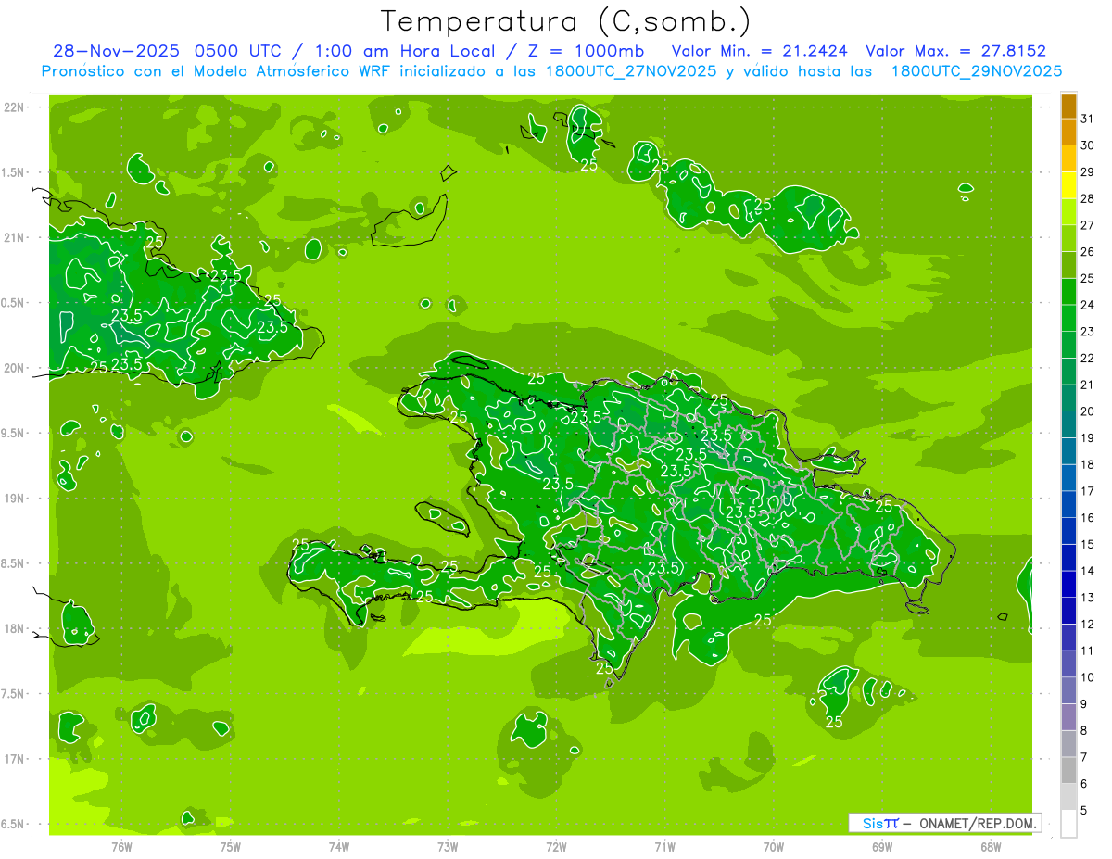1112x859 pixels.
Task: Click the legend value "12"
Action: 1088,625
